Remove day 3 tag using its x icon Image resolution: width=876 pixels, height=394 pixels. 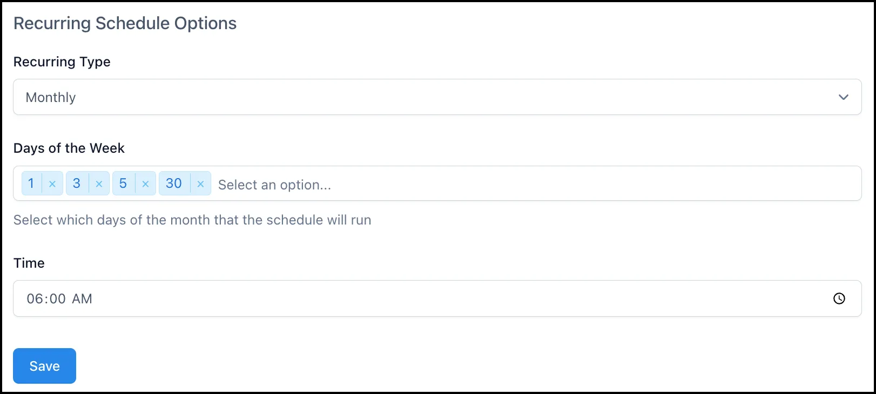click(x=99, y=184)
